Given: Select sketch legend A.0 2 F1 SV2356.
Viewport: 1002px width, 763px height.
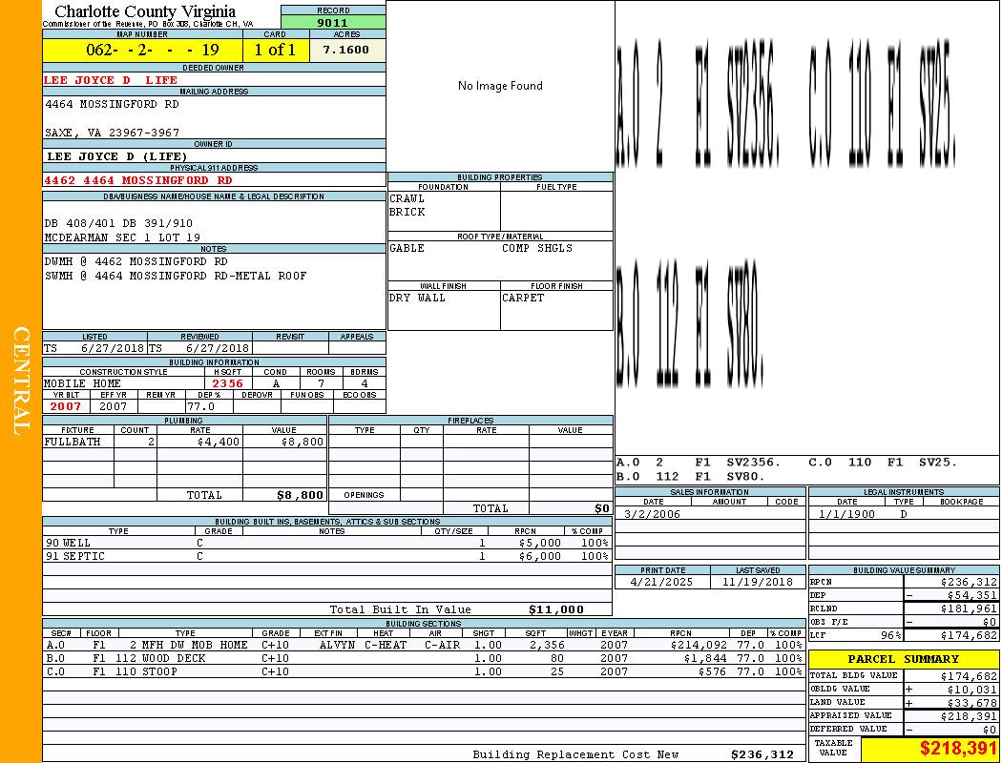Looking at the screenshot, I should (698, 463).
